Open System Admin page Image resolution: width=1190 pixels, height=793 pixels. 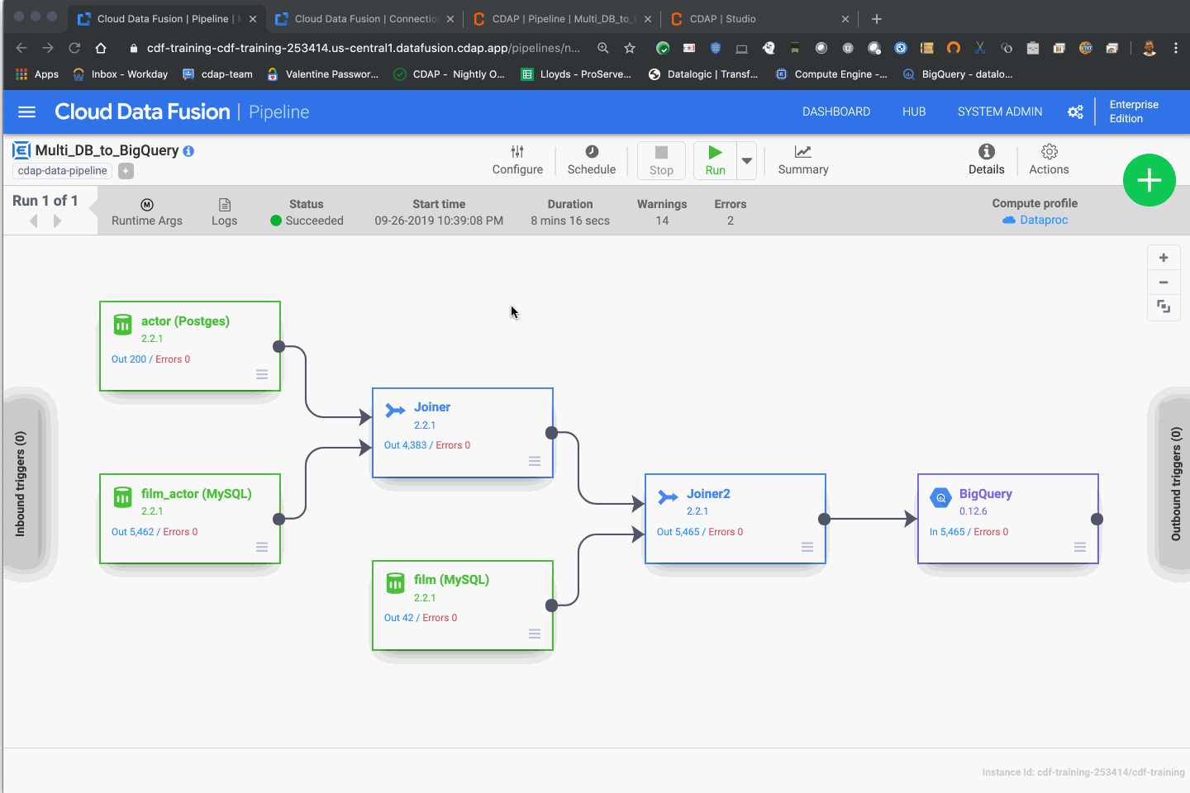click(1000, 112)
